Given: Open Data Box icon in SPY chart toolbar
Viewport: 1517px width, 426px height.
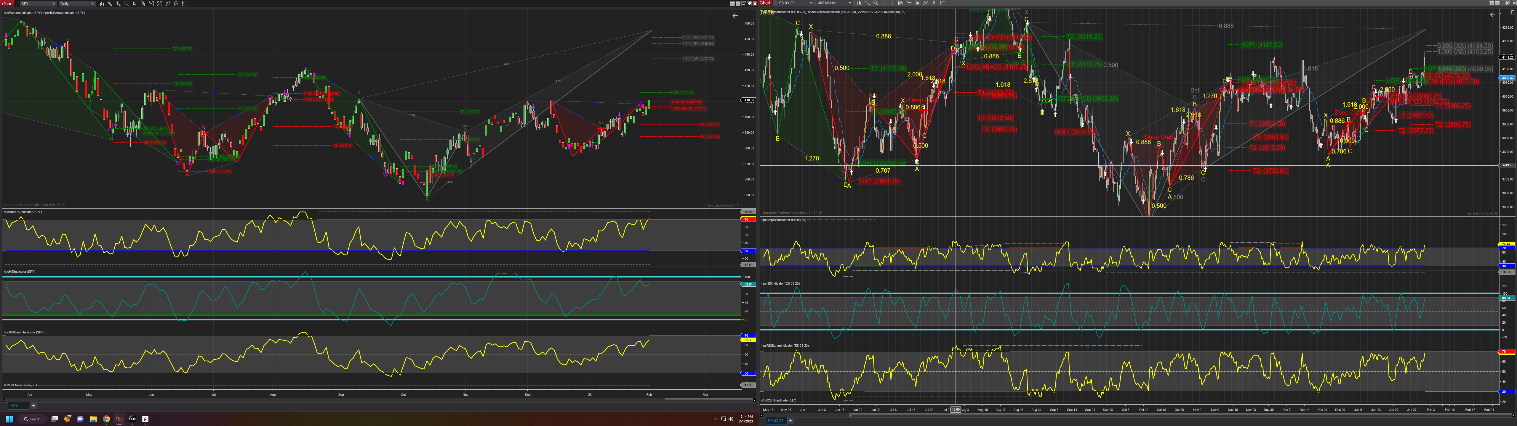Looking at the screenshot, I should [x=143, y=4].
